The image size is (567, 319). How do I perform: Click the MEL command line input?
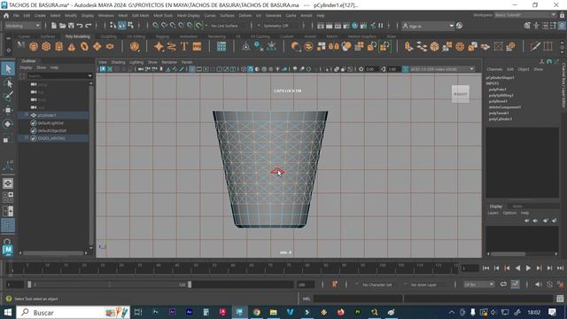click(x=358, y=299)
